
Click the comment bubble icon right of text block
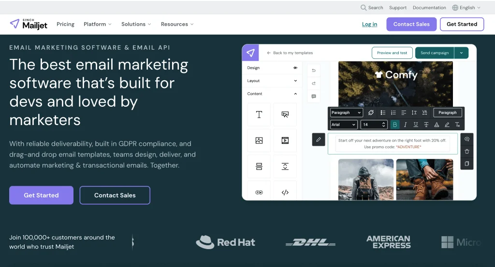click(x=466, y=139)
